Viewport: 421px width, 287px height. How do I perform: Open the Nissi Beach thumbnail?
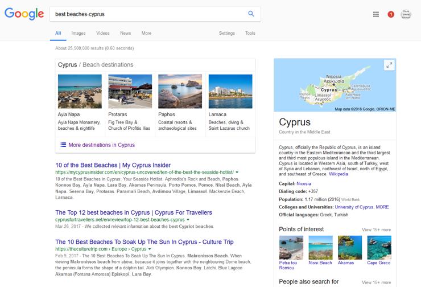[x=320, y=248]
